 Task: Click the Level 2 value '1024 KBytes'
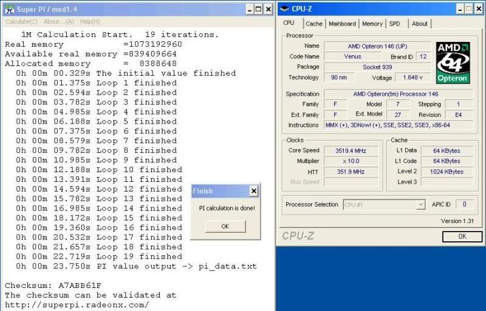(447, 172)
